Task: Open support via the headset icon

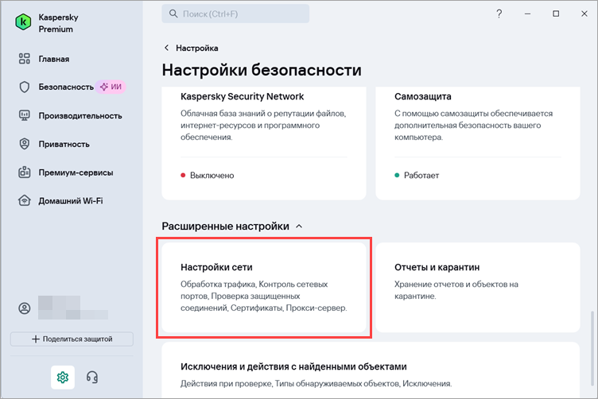Action: [x=92, y=378]
